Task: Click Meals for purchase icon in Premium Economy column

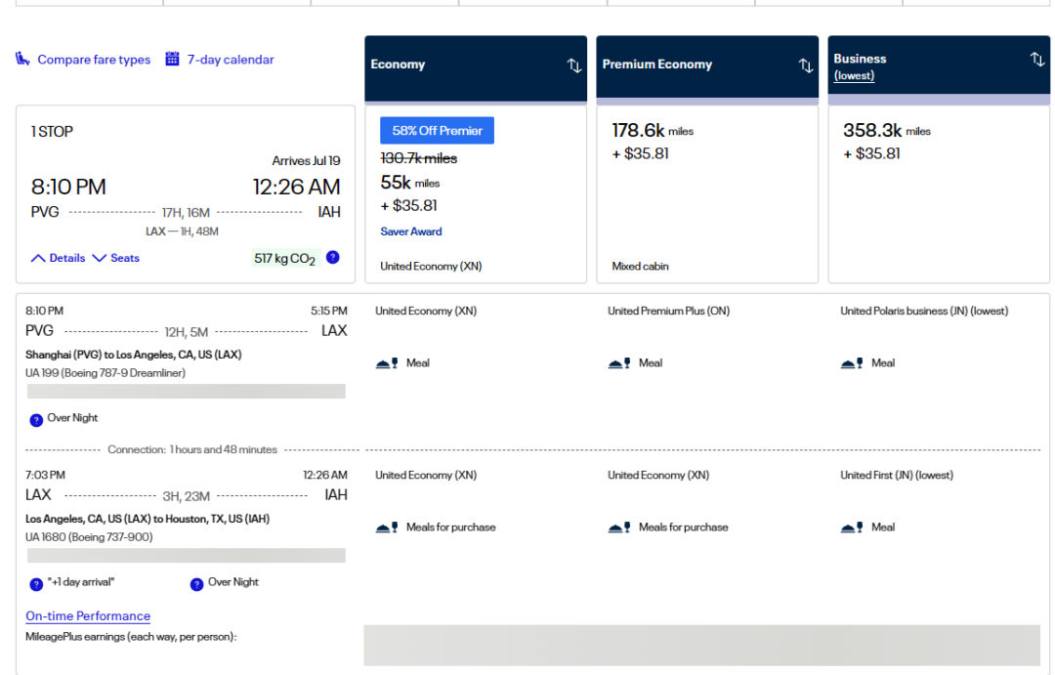Action: pyautogui.click(x=619, y=527)
